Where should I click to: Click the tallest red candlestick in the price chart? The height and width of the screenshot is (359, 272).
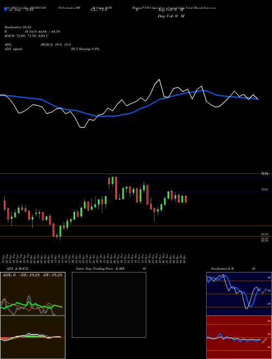[116, 188]
